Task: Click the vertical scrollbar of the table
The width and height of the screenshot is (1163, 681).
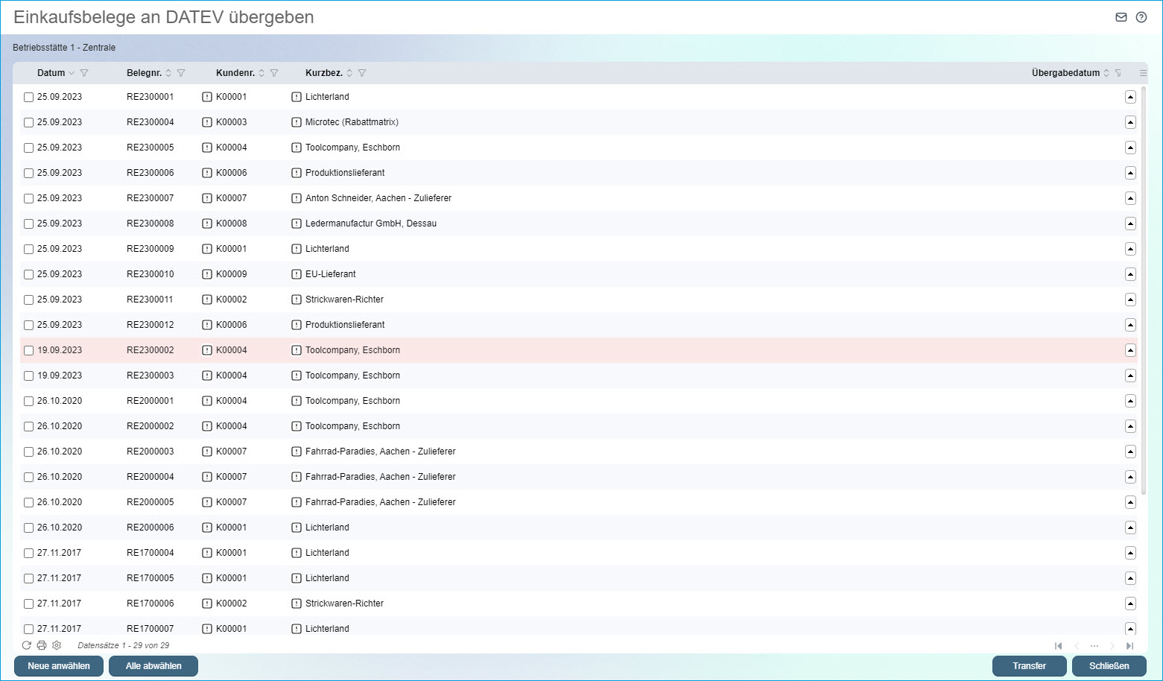Action: pos(1144,298)
